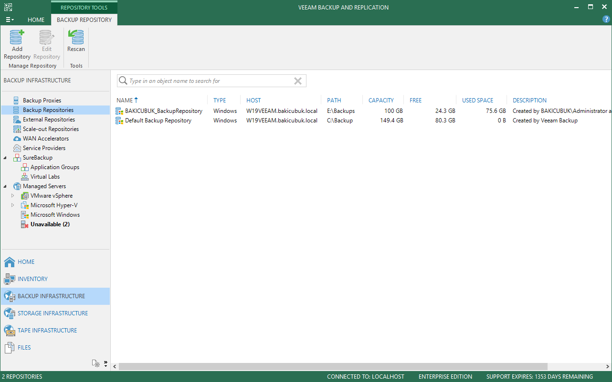This screenshot has width=612, height=382.
Task: Click the REPOSITORY TOOLS contextual tab
Action: [84, 7]
